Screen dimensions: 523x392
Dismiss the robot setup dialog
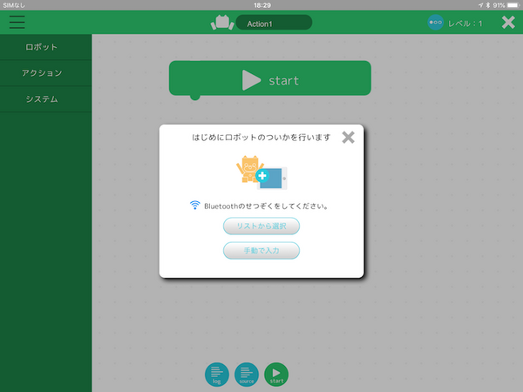click(x=348, y=137)
